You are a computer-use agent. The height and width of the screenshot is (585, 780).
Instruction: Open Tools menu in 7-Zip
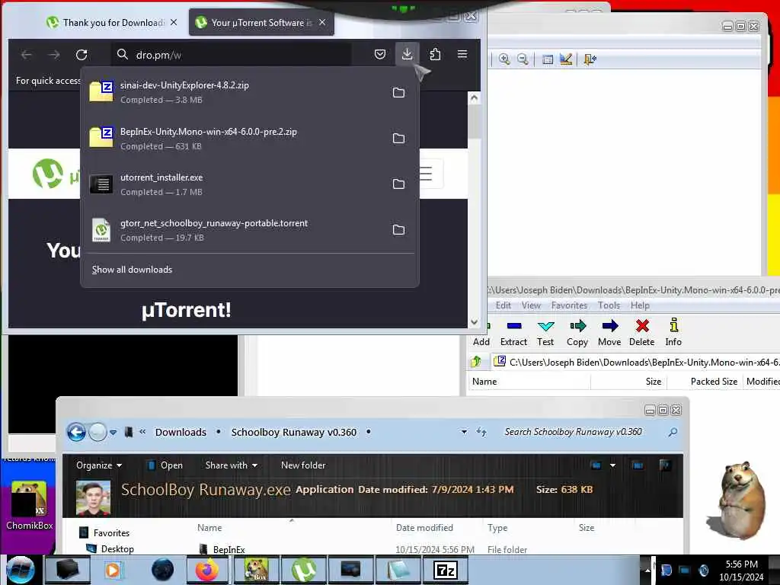point(609,305)
